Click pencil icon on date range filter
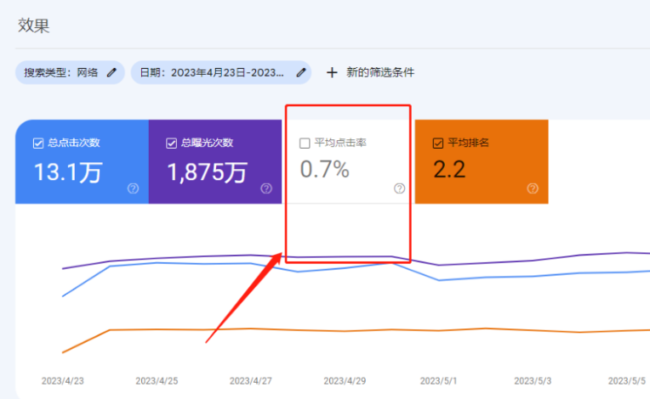The width and height of the screenshot is (650, 399). (300, 73)
